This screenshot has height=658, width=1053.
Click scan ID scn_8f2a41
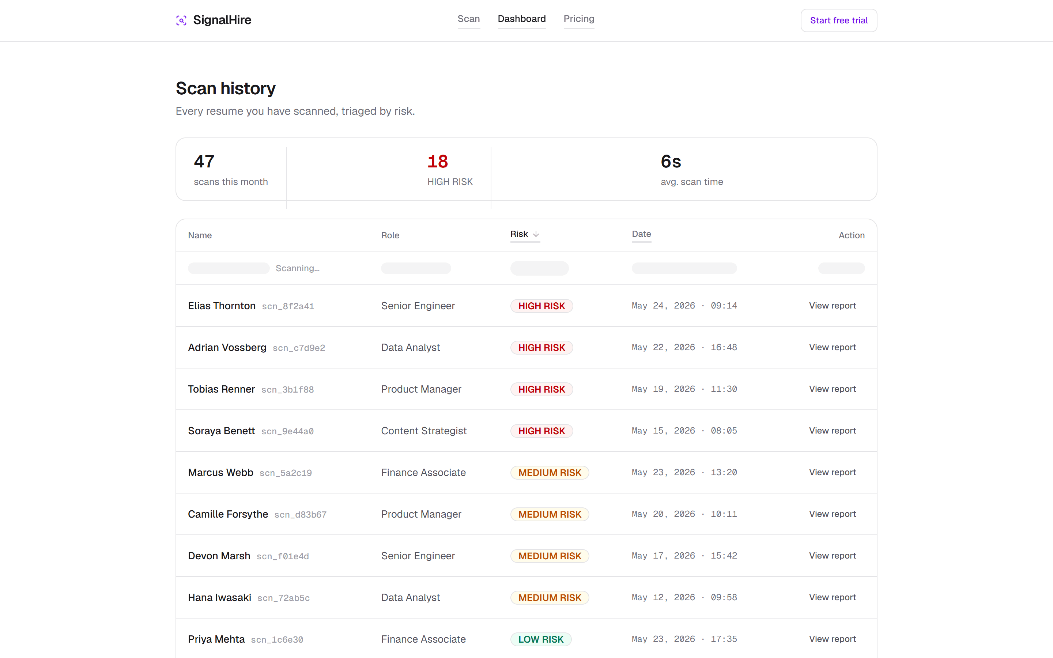point(288,306)
